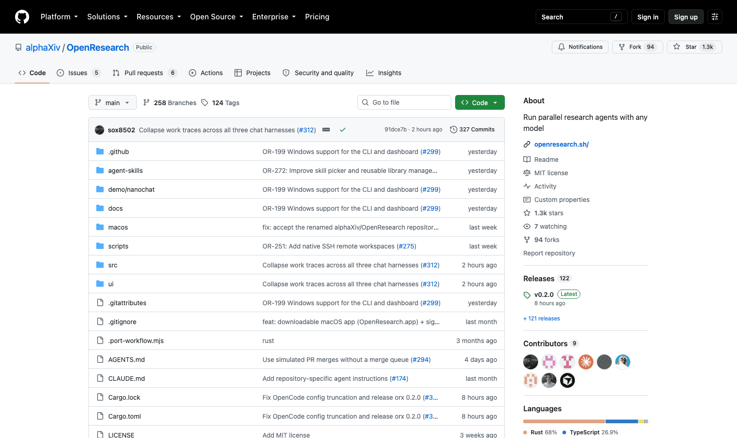Switch to the Issues tab

[x=78, y=73]
